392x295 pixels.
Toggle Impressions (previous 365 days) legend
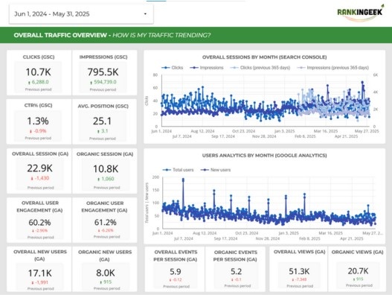click(x=332, y=68)
